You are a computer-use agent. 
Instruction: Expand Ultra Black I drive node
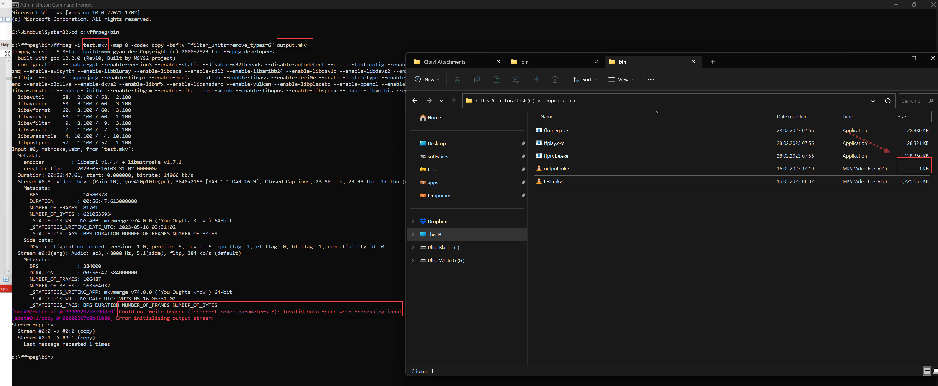pyautogui.click(x=413, y=248)
